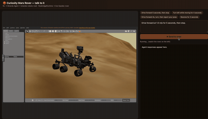The image size is (208, 119).
Task: Follow the migrating to the new Gazebo link
Action: [87, 28]
